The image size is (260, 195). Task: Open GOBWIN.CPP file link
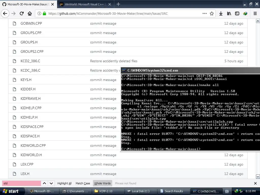[31, 23]
